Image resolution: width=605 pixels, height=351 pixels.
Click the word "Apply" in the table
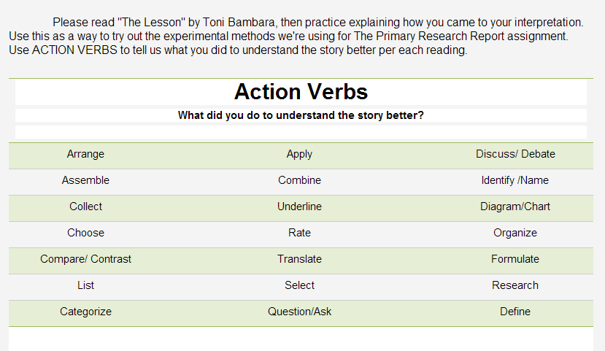pos(299,154)
